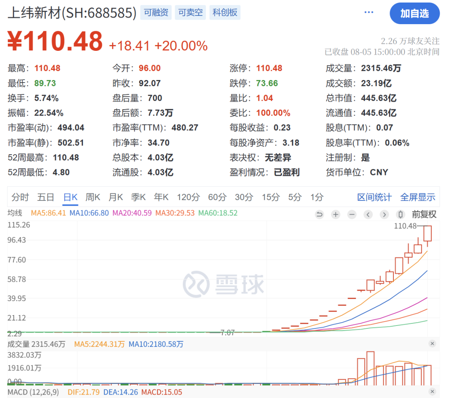Switch to the 60分 chart tab

pyautogui.click(x=217, y=198)
